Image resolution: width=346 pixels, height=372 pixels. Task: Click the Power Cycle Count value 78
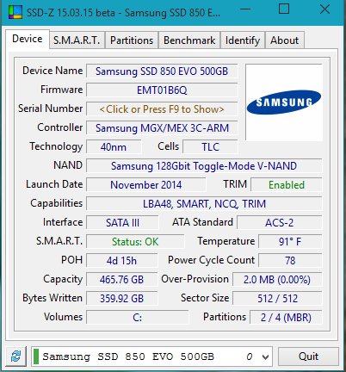tap(290, 261)
